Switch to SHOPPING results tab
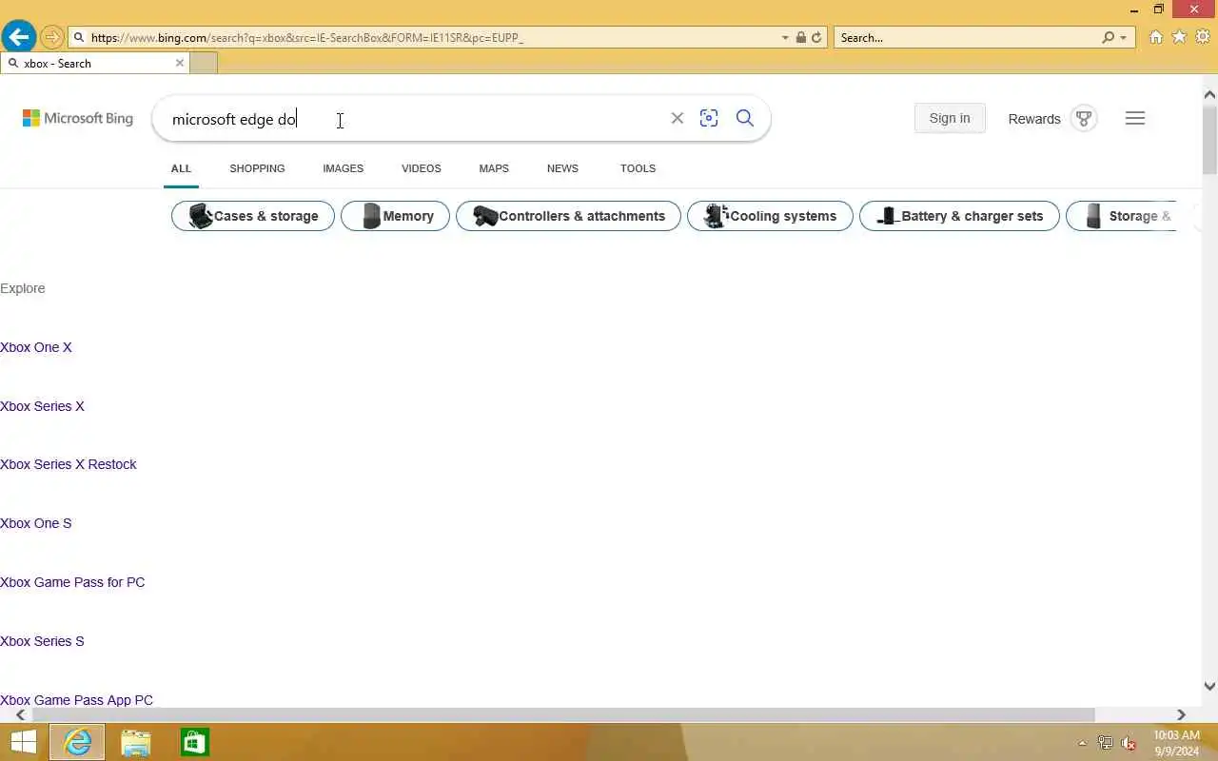 pos(257,168)
